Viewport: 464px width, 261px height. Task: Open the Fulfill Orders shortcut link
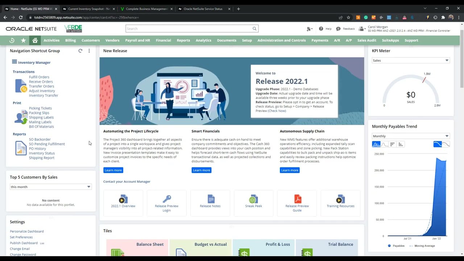click(39, 77)
